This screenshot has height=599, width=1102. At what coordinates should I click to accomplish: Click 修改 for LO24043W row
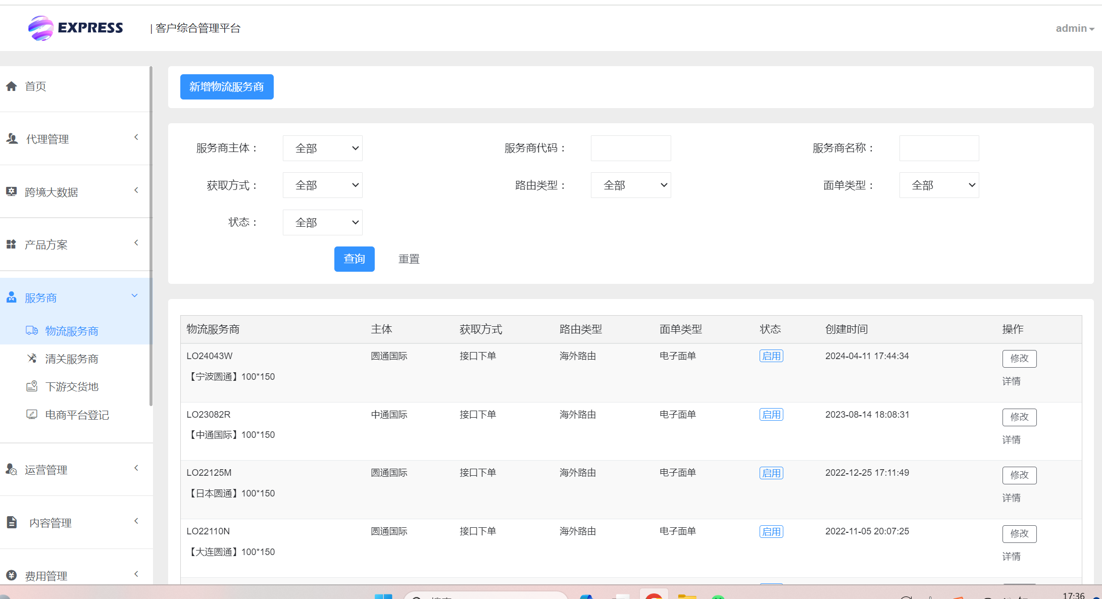(1019, 359)
